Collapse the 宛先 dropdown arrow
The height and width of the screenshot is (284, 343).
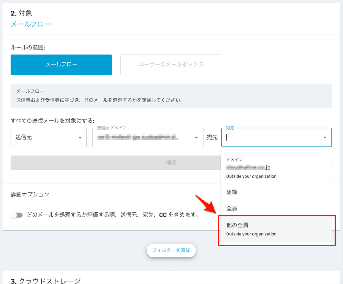click(x=325, y=138)
